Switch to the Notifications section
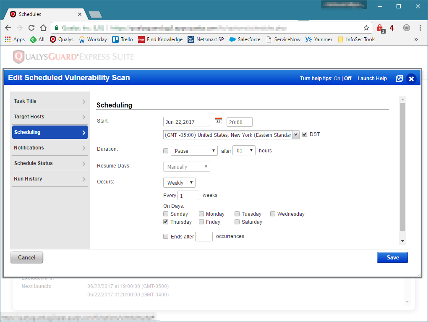 (50, 148)
